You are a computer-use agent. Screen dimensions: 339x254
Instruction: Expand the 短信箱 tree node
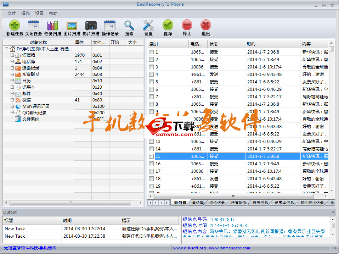click(x=11, y=55)
